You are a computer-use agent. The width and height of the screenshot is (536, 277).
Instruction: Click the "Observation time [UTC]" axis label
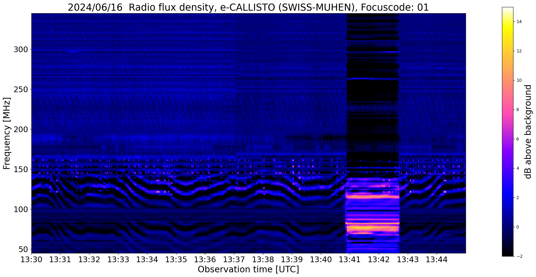pyautogui.click(x=248, y=269)
